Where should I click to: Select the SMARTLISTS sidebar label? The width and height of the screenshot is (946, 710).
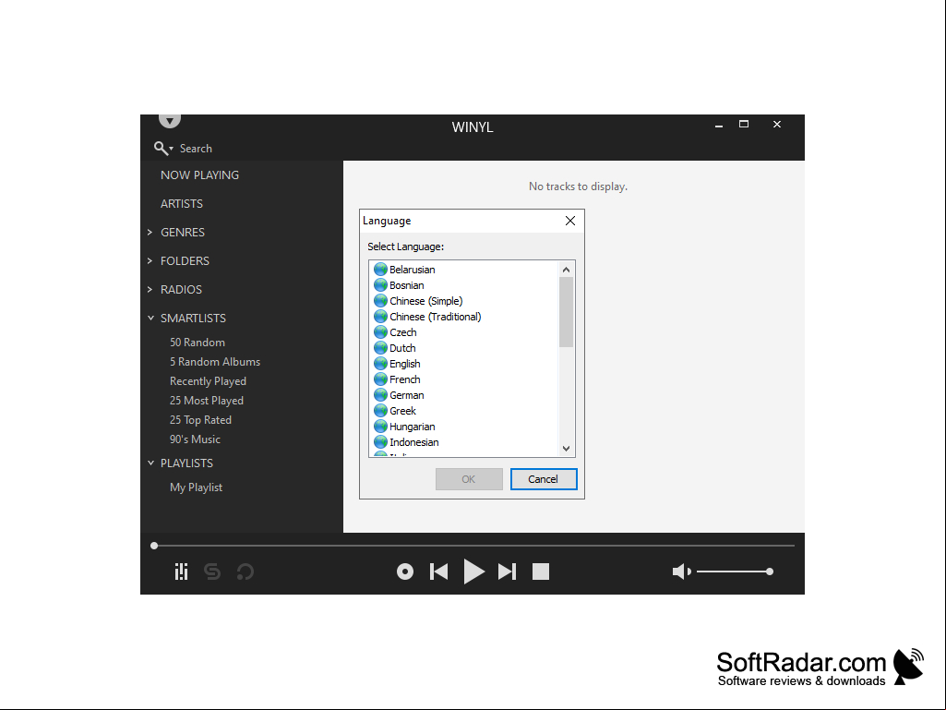193,319
